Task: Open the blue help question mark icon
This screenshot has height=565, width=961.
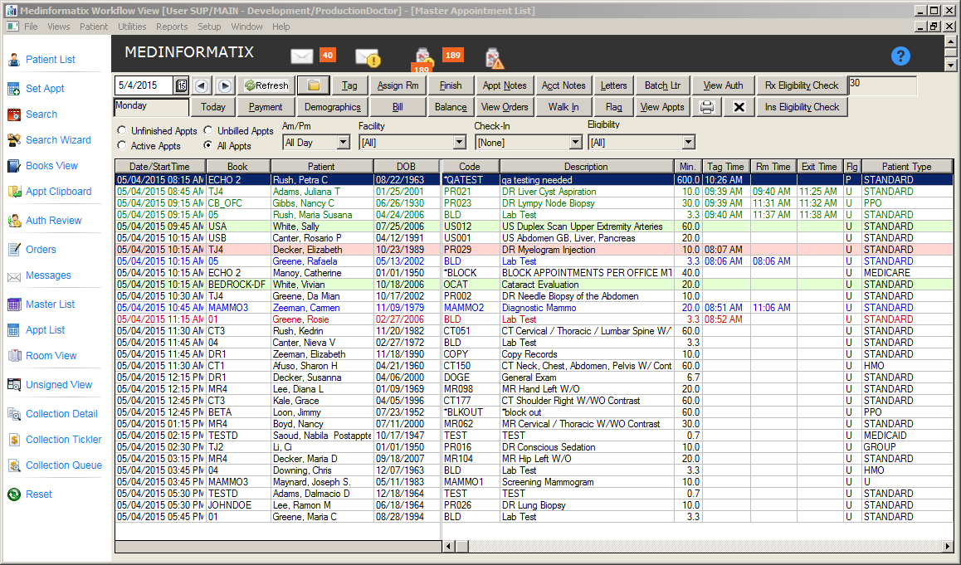Action: pos(900,56)
